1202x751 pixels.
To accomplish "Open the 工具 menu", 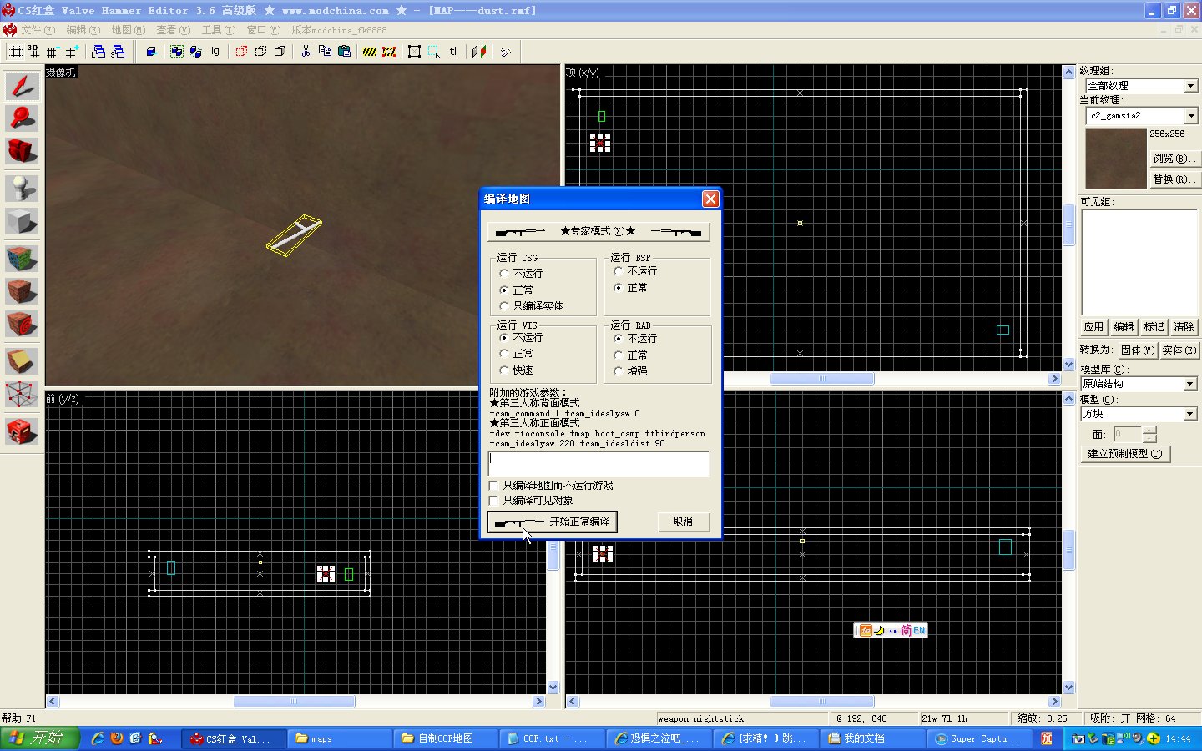I will pyautogui.click(x=218, y=30).
